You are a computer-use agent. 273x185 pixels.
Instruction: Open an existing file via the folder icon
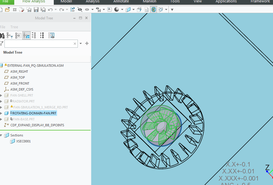[7, 9]
